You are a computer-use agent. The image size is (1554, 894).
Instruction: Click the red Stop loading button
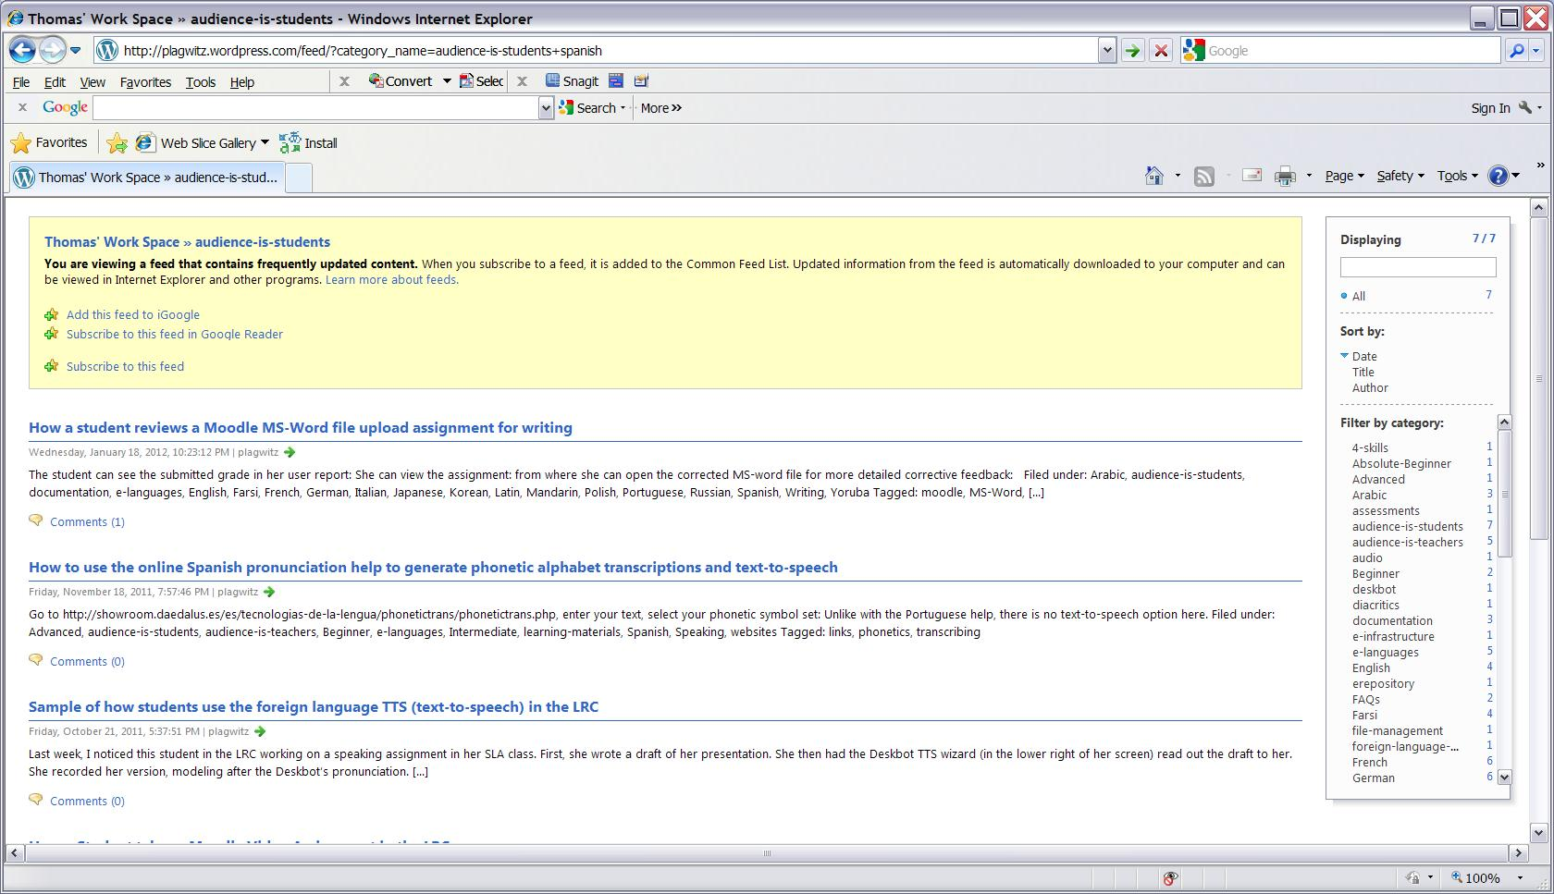coord(1161,51)
